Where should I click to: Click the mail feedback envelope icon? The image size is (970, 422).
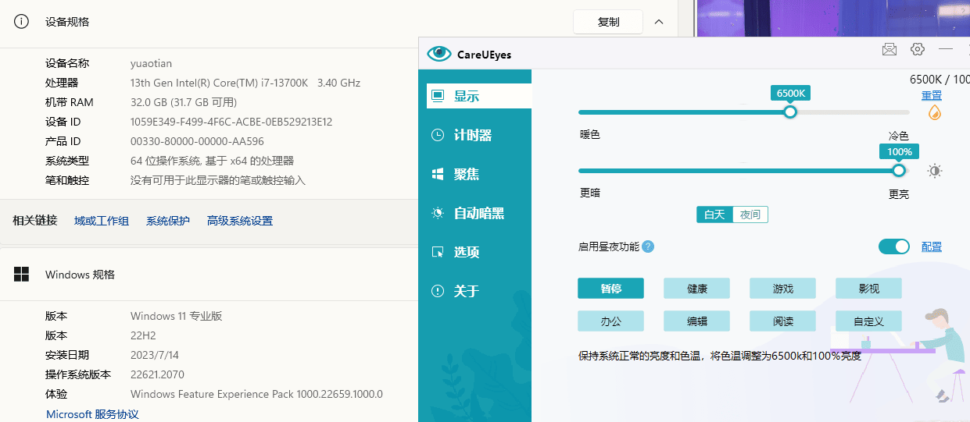889,49
